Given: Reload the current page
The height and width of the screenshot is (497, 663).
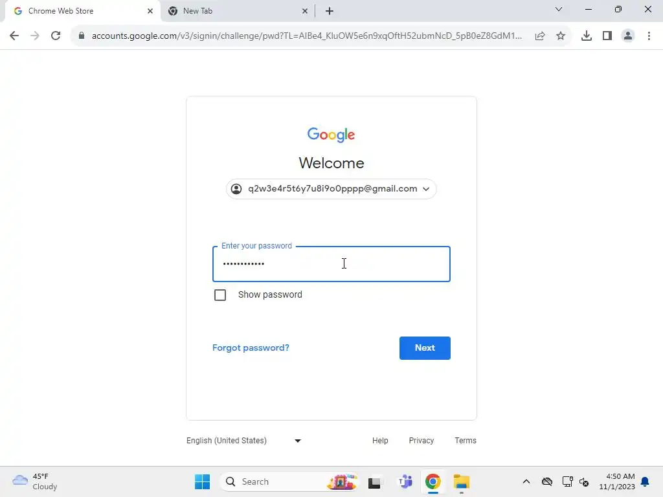Looking at the screenshot, I should [56, 36].
